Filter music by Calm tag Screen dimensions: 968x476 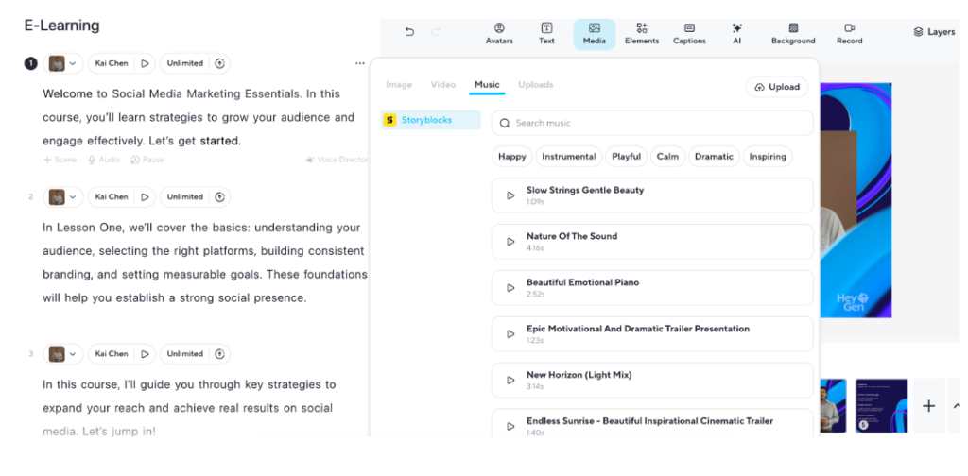(667, 157)
